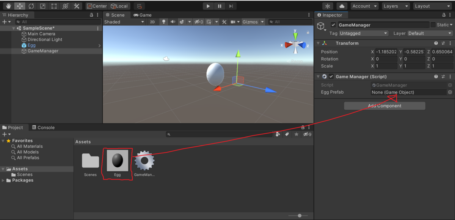Open the Layer Default dropdown

pos(430,33)
